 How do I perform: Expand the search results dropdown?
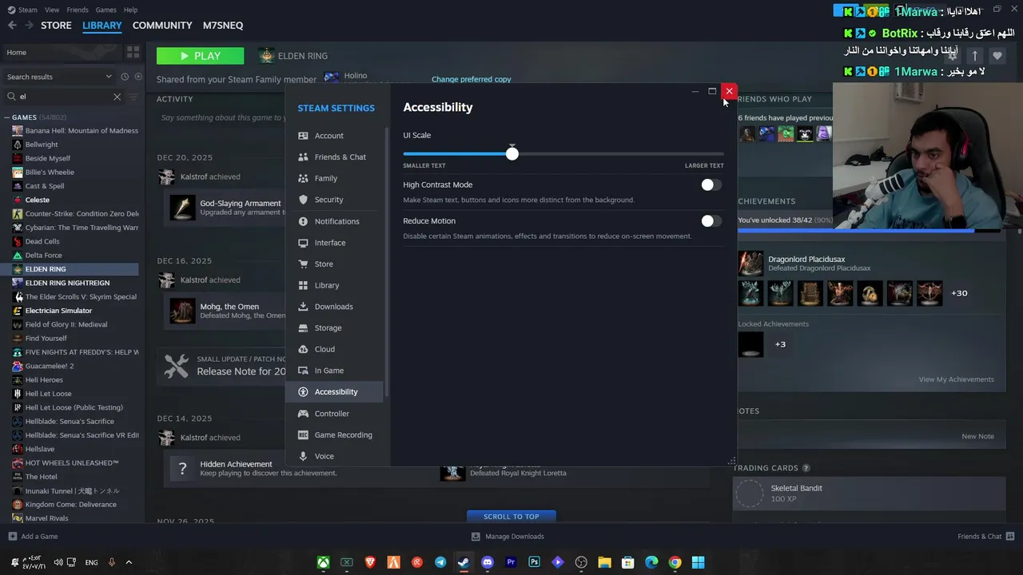(x=109, y=77)
